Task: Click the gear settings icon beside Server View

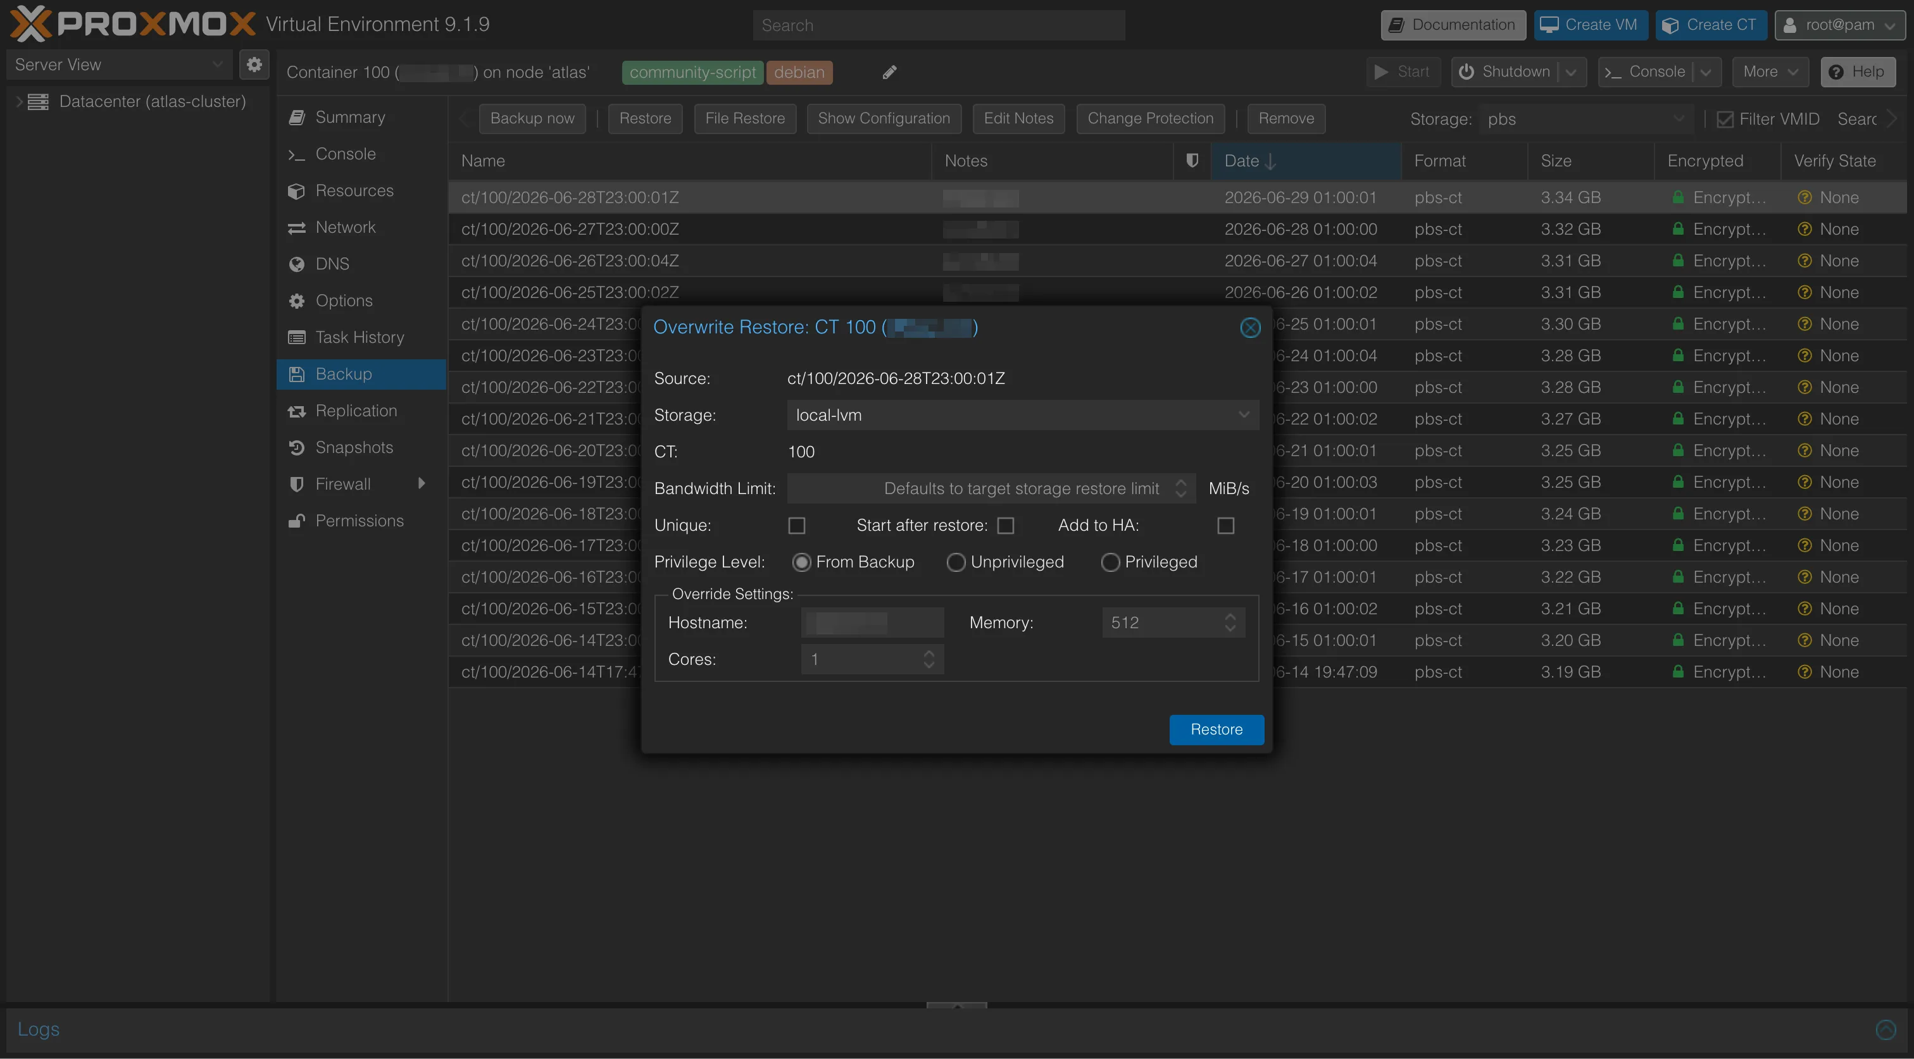Action: pos(254,65)
